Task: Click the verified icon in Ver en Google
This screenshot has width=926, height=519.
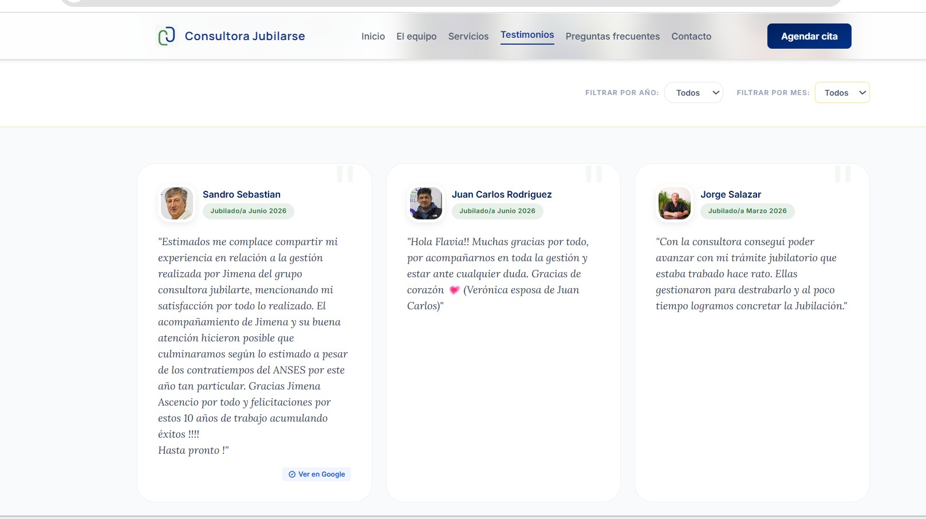Action: pos(292,474)
